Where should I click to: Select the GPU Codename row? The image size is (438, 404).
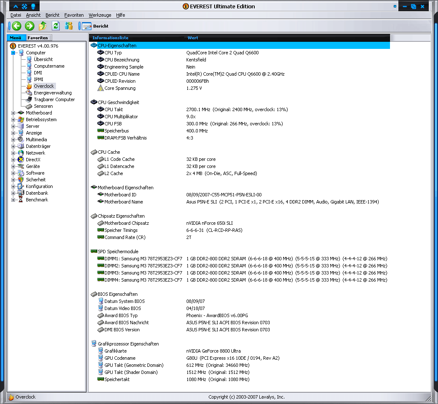click(240, 358)
